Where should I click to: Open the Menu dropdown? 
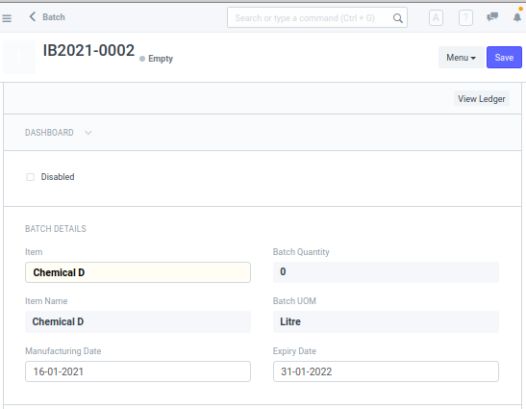coord(461,58)
